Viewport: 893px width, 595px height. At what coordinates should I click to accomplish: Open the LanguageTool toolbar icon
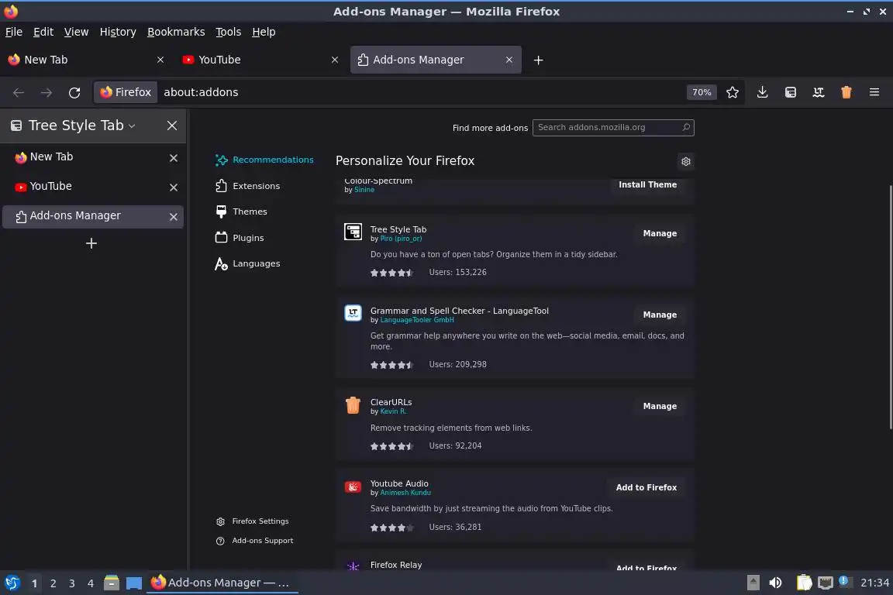coord(819,92)
